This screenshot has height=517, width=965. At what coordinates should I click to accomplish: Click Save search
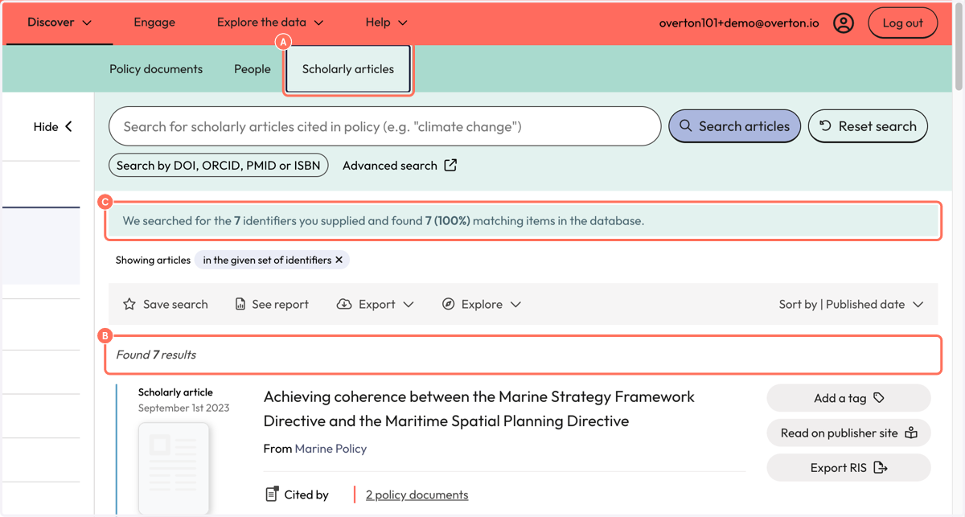[165, 304]
